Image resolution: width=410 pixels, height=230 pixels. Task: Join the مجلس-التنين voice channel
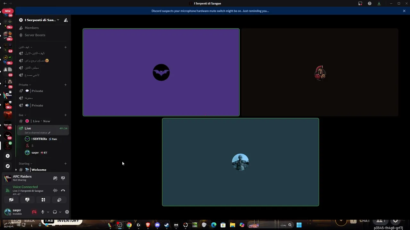[x=43, y=68]
